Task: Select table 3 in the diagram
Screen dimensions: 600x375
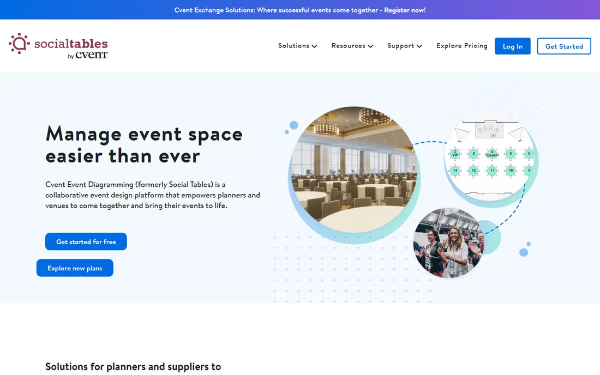Action: [x=473, y=154]
